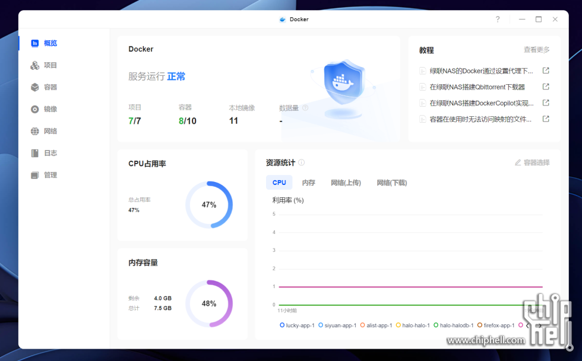This screenshot has height=361, width=582.
Task: Toggle lucky-app-1 legend series
Action: click(297, 325)
